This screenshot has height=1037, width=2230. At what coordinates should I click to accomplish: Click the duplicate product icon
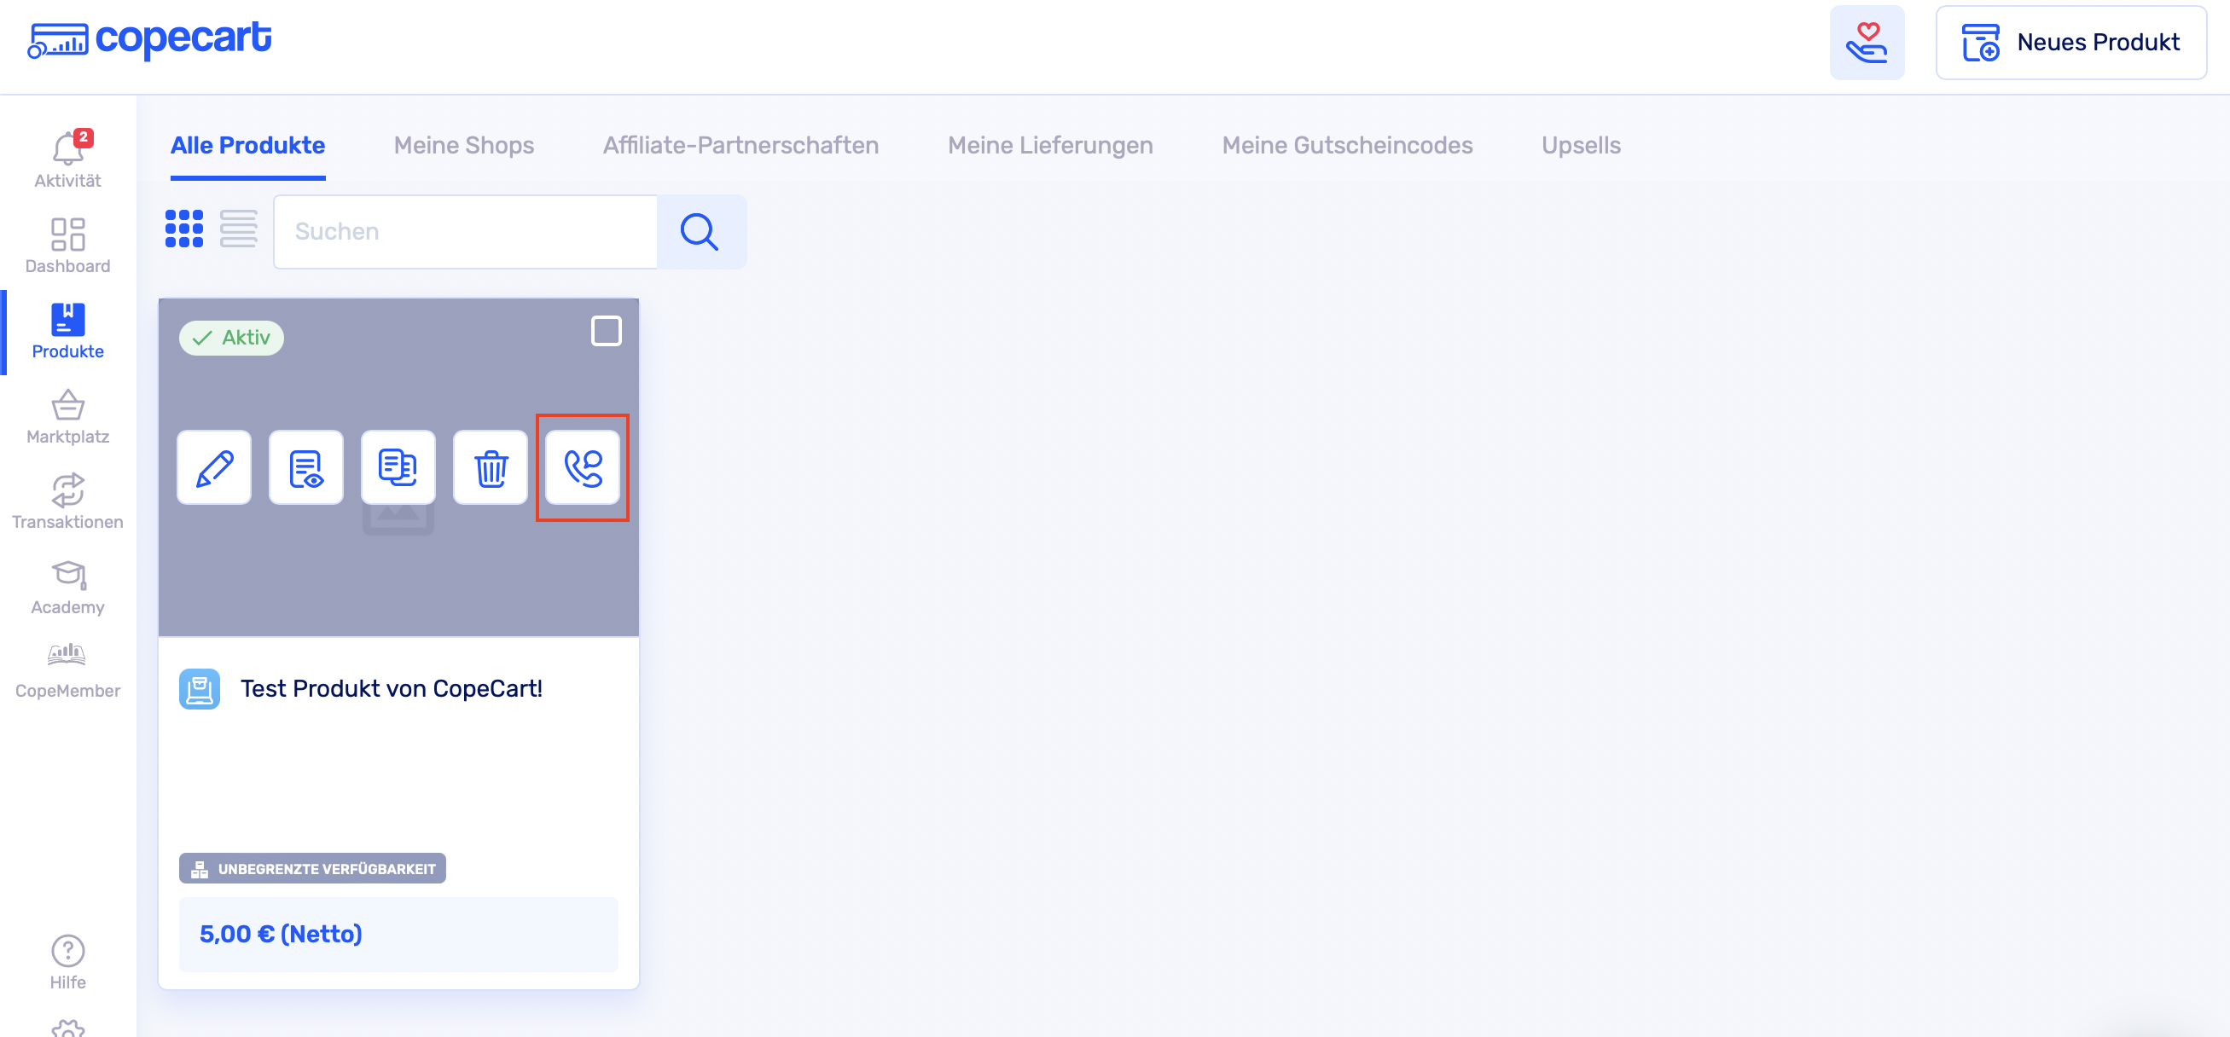point(398,467)
